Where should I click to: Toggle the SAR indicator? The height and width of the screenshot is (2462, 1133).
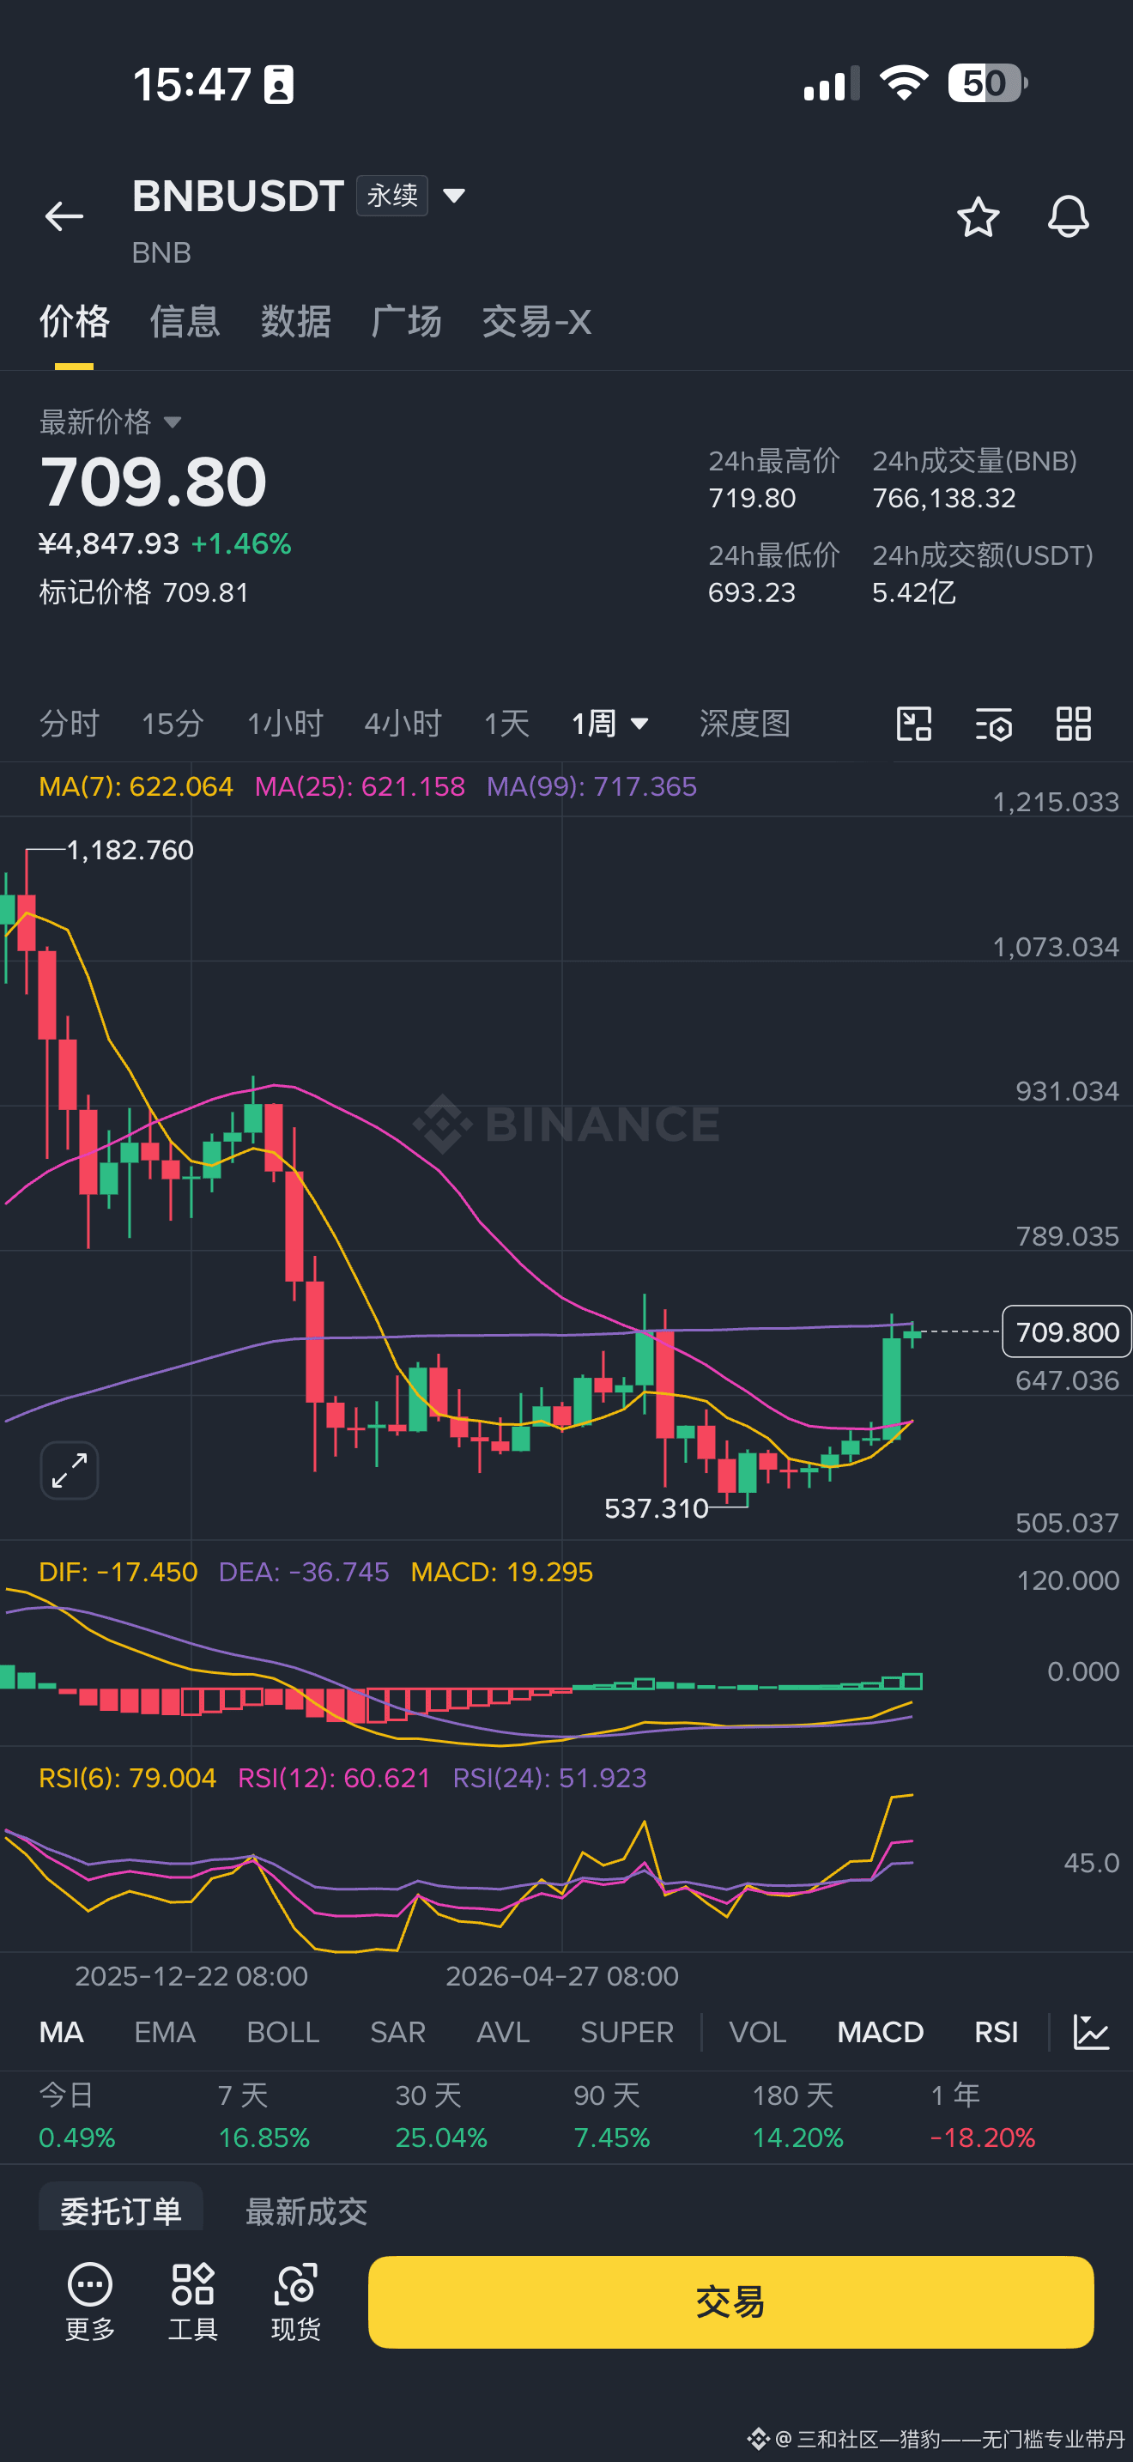397,2032
